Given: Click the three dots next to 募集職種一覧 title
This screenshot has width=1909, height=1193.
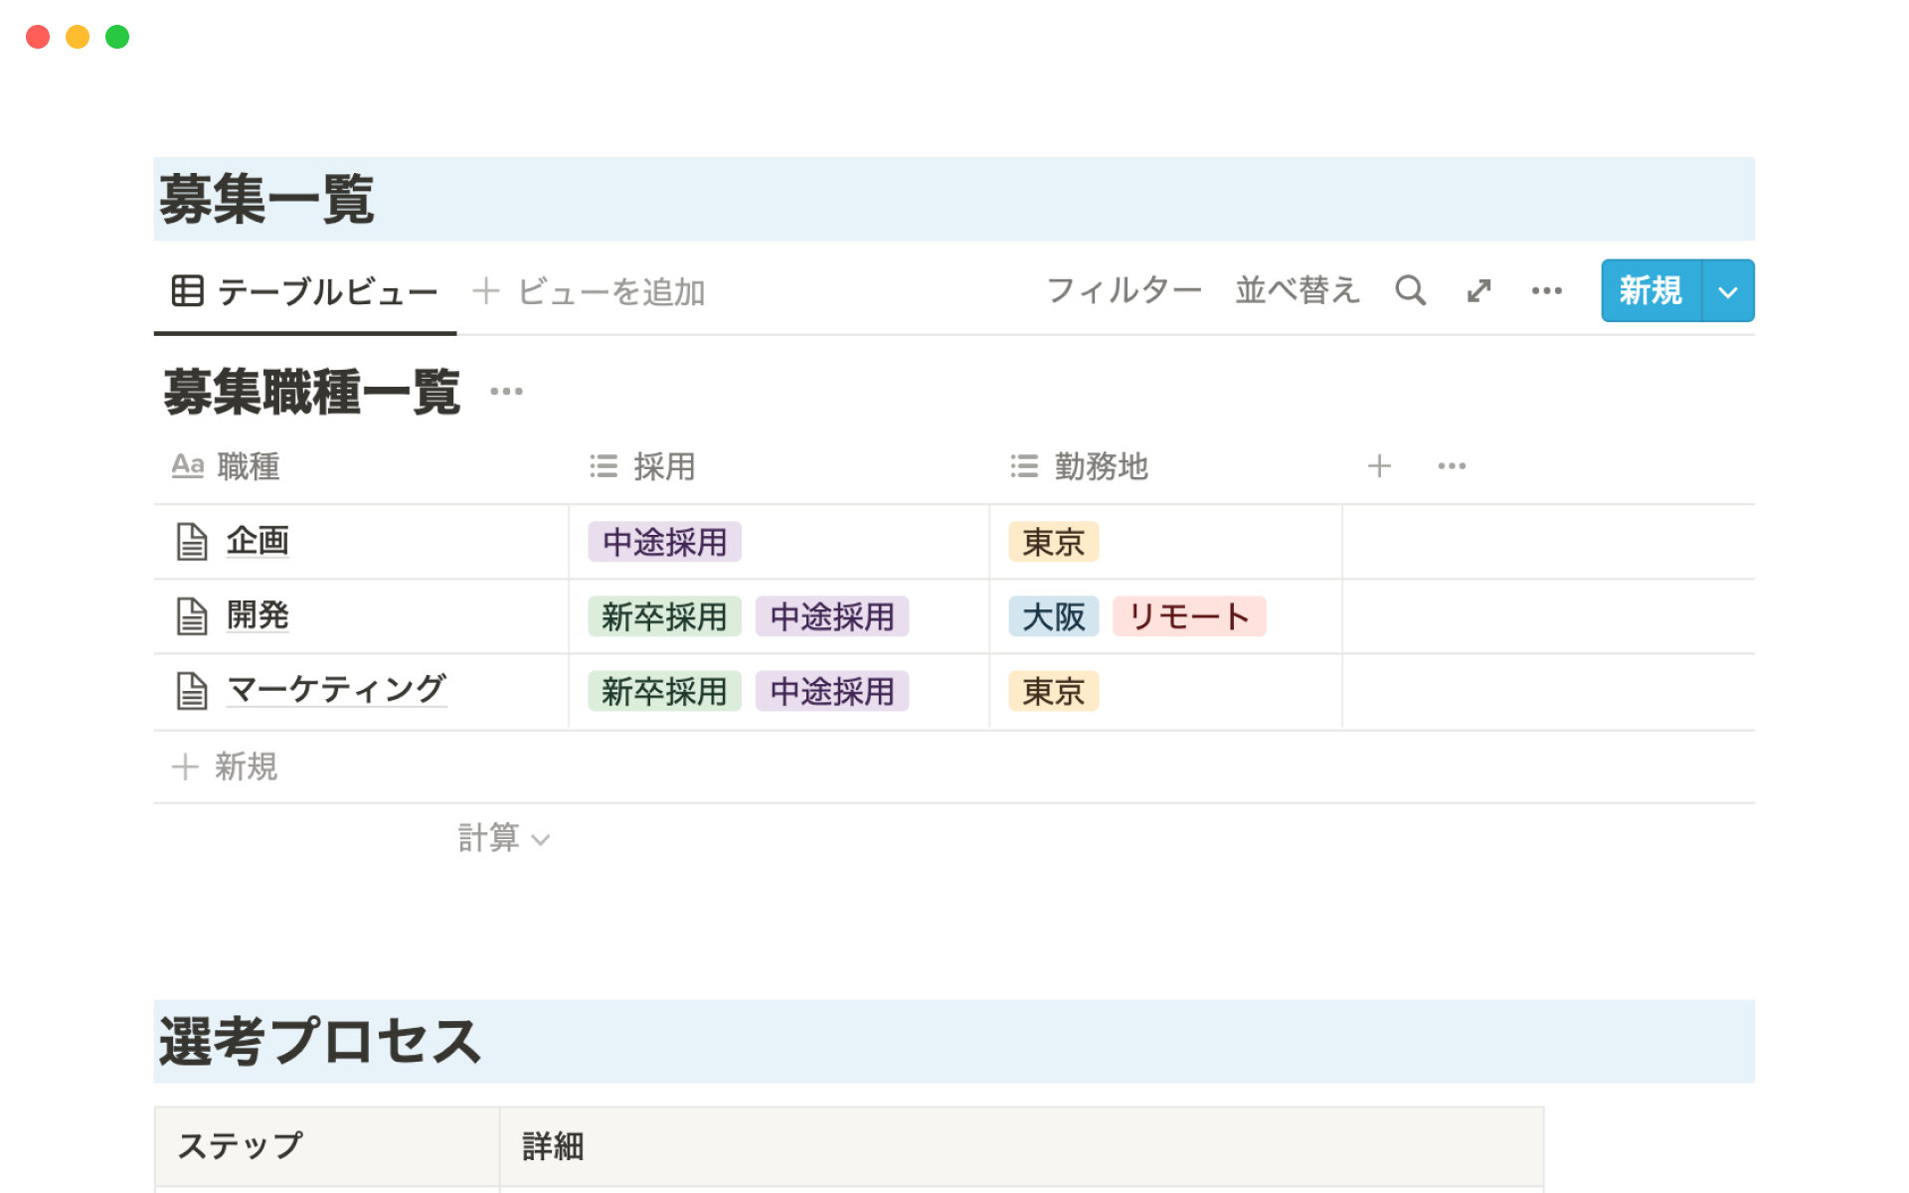Looking at the screenshot, I should (506, 392).
